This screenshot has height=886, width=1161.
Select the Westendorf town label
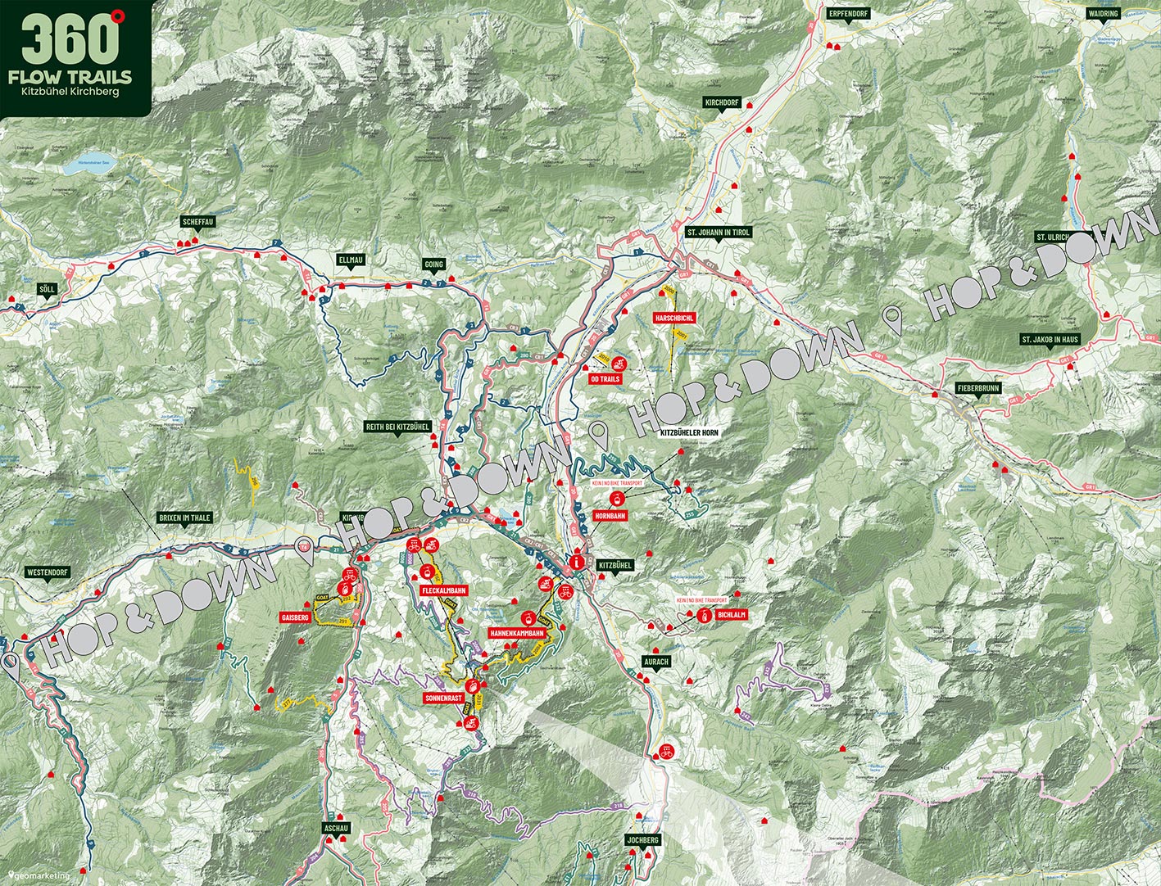coord(48,572)
